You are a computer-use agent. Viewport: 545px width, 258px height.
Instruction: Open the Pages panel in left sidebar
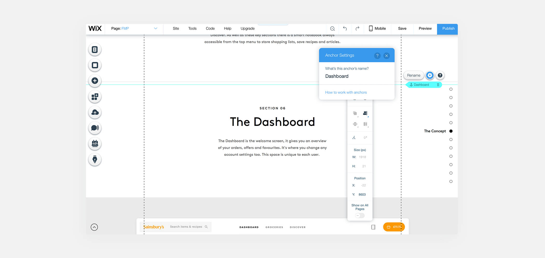point(95,49)
